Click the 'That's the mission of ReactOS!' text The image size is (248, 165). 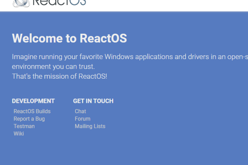point(60,76)
